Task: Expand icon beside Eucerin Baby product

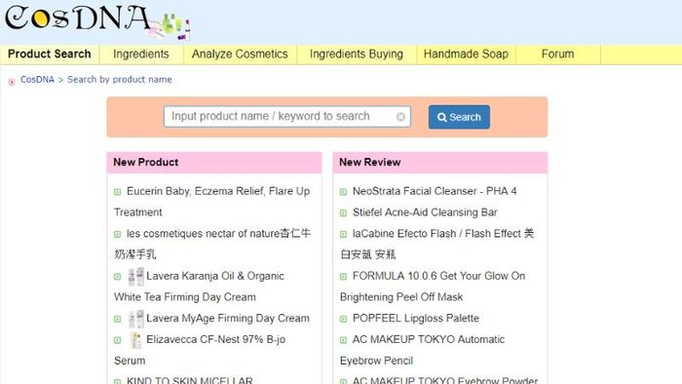Action: pos(118,192)
